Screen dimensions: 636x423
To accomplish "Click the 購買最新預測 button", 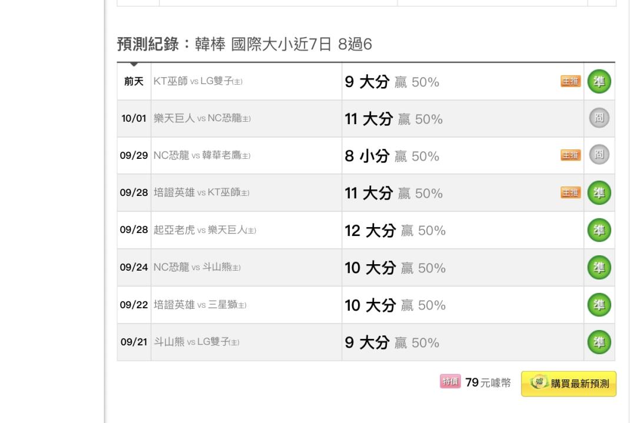I will click(x=569, y=384).
